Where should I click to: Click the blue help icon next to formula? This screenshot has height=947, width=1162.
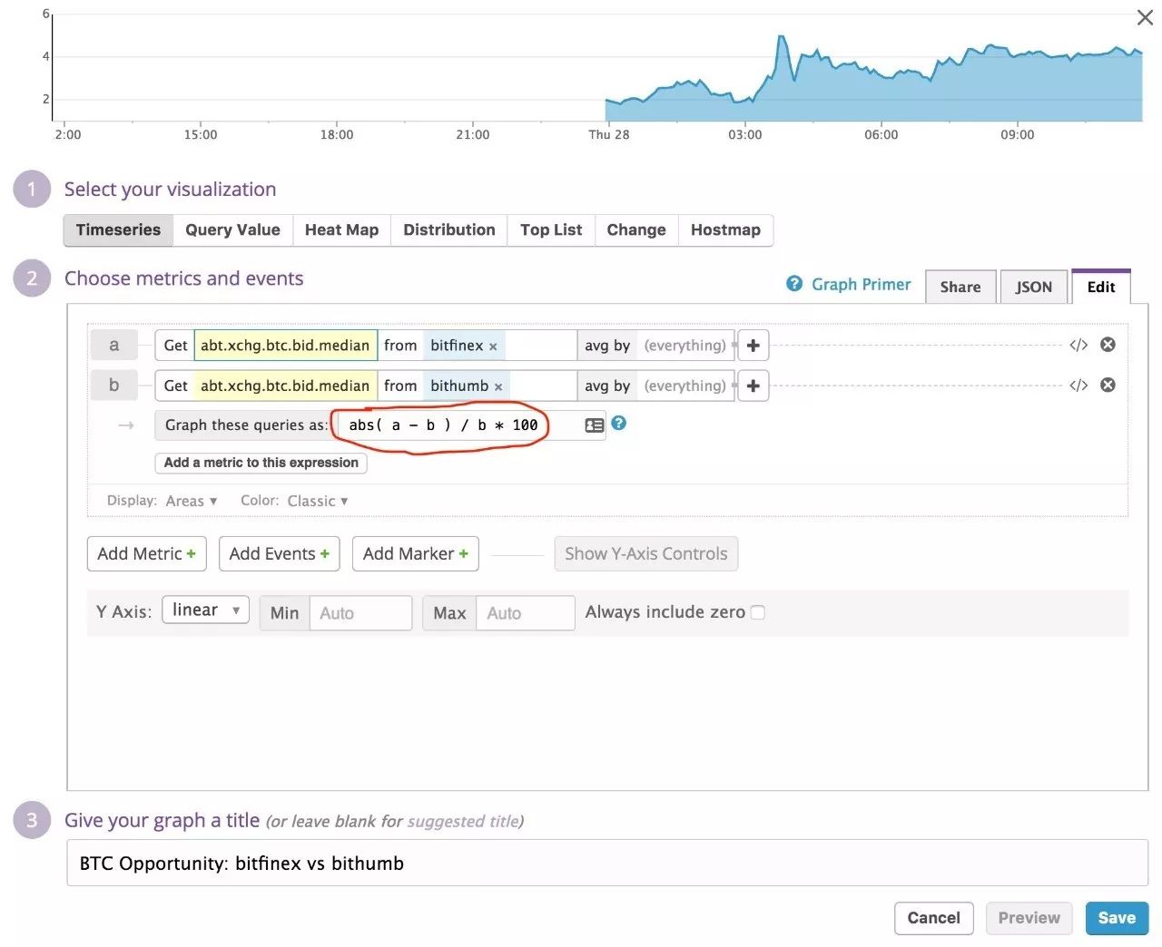click(619, 423)
